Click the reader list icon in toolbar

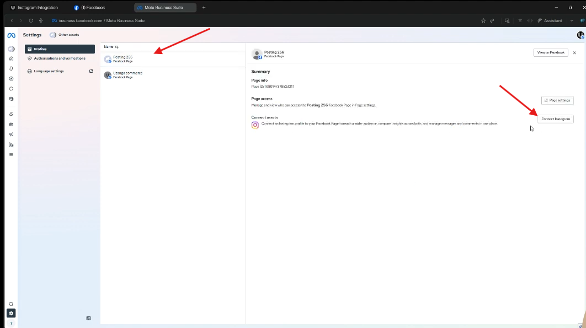520,20
